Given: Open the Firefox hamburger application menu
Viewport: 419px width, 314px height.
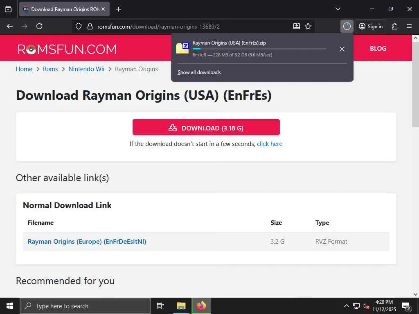Looking at the screenshot, I should [x=409, y=26].
